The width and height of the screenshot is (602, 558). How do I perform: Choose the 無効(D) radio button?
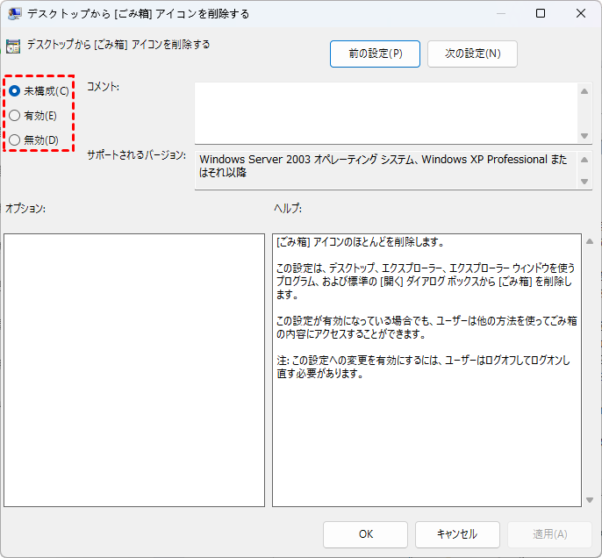point(15,140)
